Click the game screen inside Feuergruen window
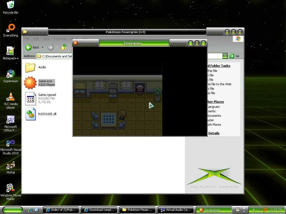 (x=140, y=91)
